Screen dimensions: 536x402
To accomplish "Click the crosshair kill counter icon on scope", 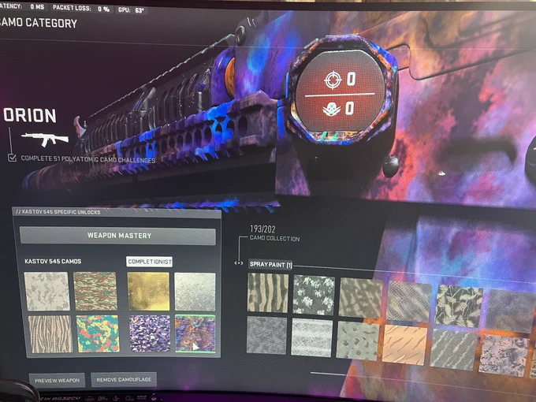I will pos(333,80).
